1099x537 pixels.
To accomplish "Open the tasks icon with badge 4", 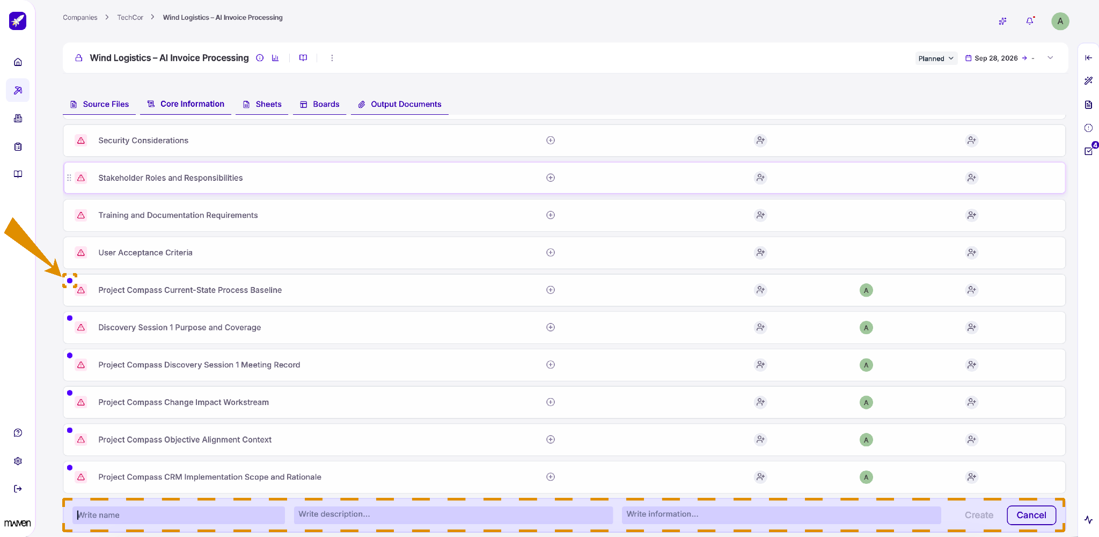I will (1089, 150).
